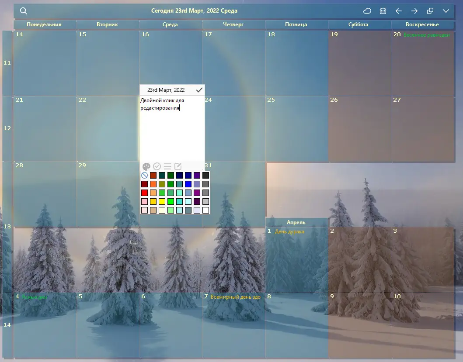The image size is (463, 362).
Task: Confirm the note with the checkmark
Action: pos(199,90)
